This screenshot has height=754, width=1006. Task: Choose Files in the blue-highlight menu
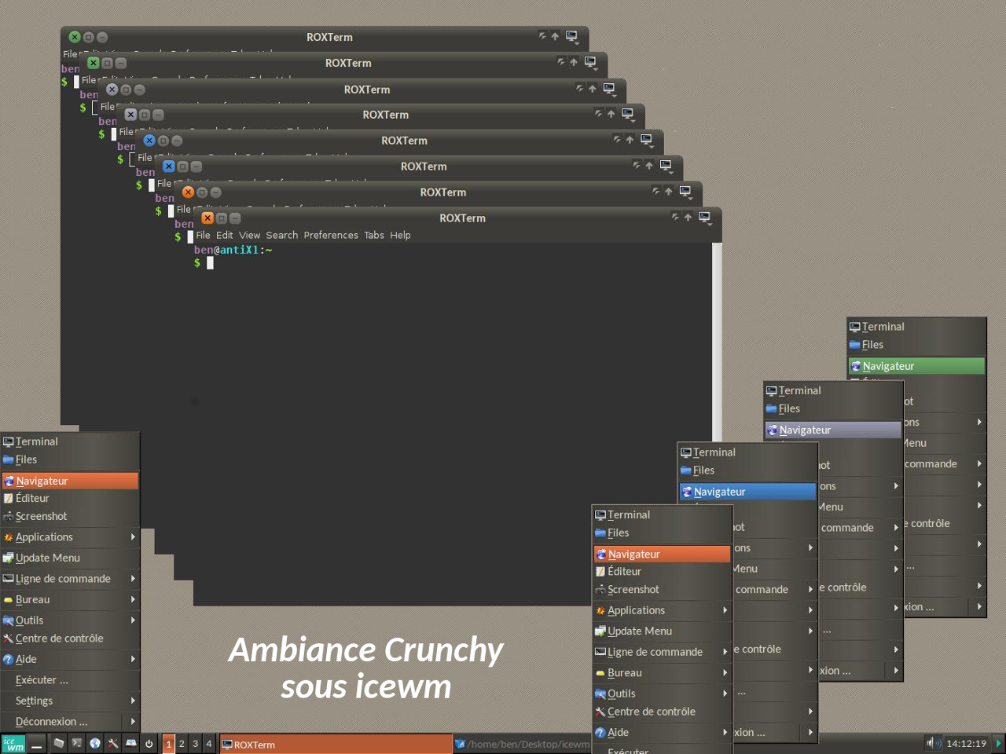point(747,470)
